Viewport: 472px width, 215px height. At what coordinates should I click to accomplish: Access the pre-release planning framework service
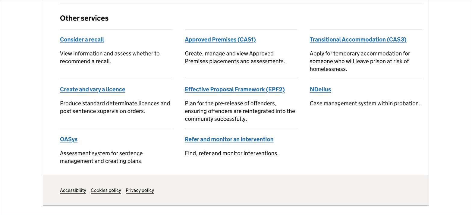click(x=234, y=89)
